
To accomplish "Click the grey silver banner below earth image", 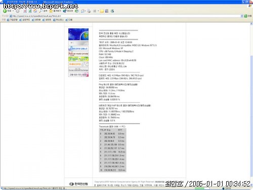I will pyautogui.click(x=78, y=43).
